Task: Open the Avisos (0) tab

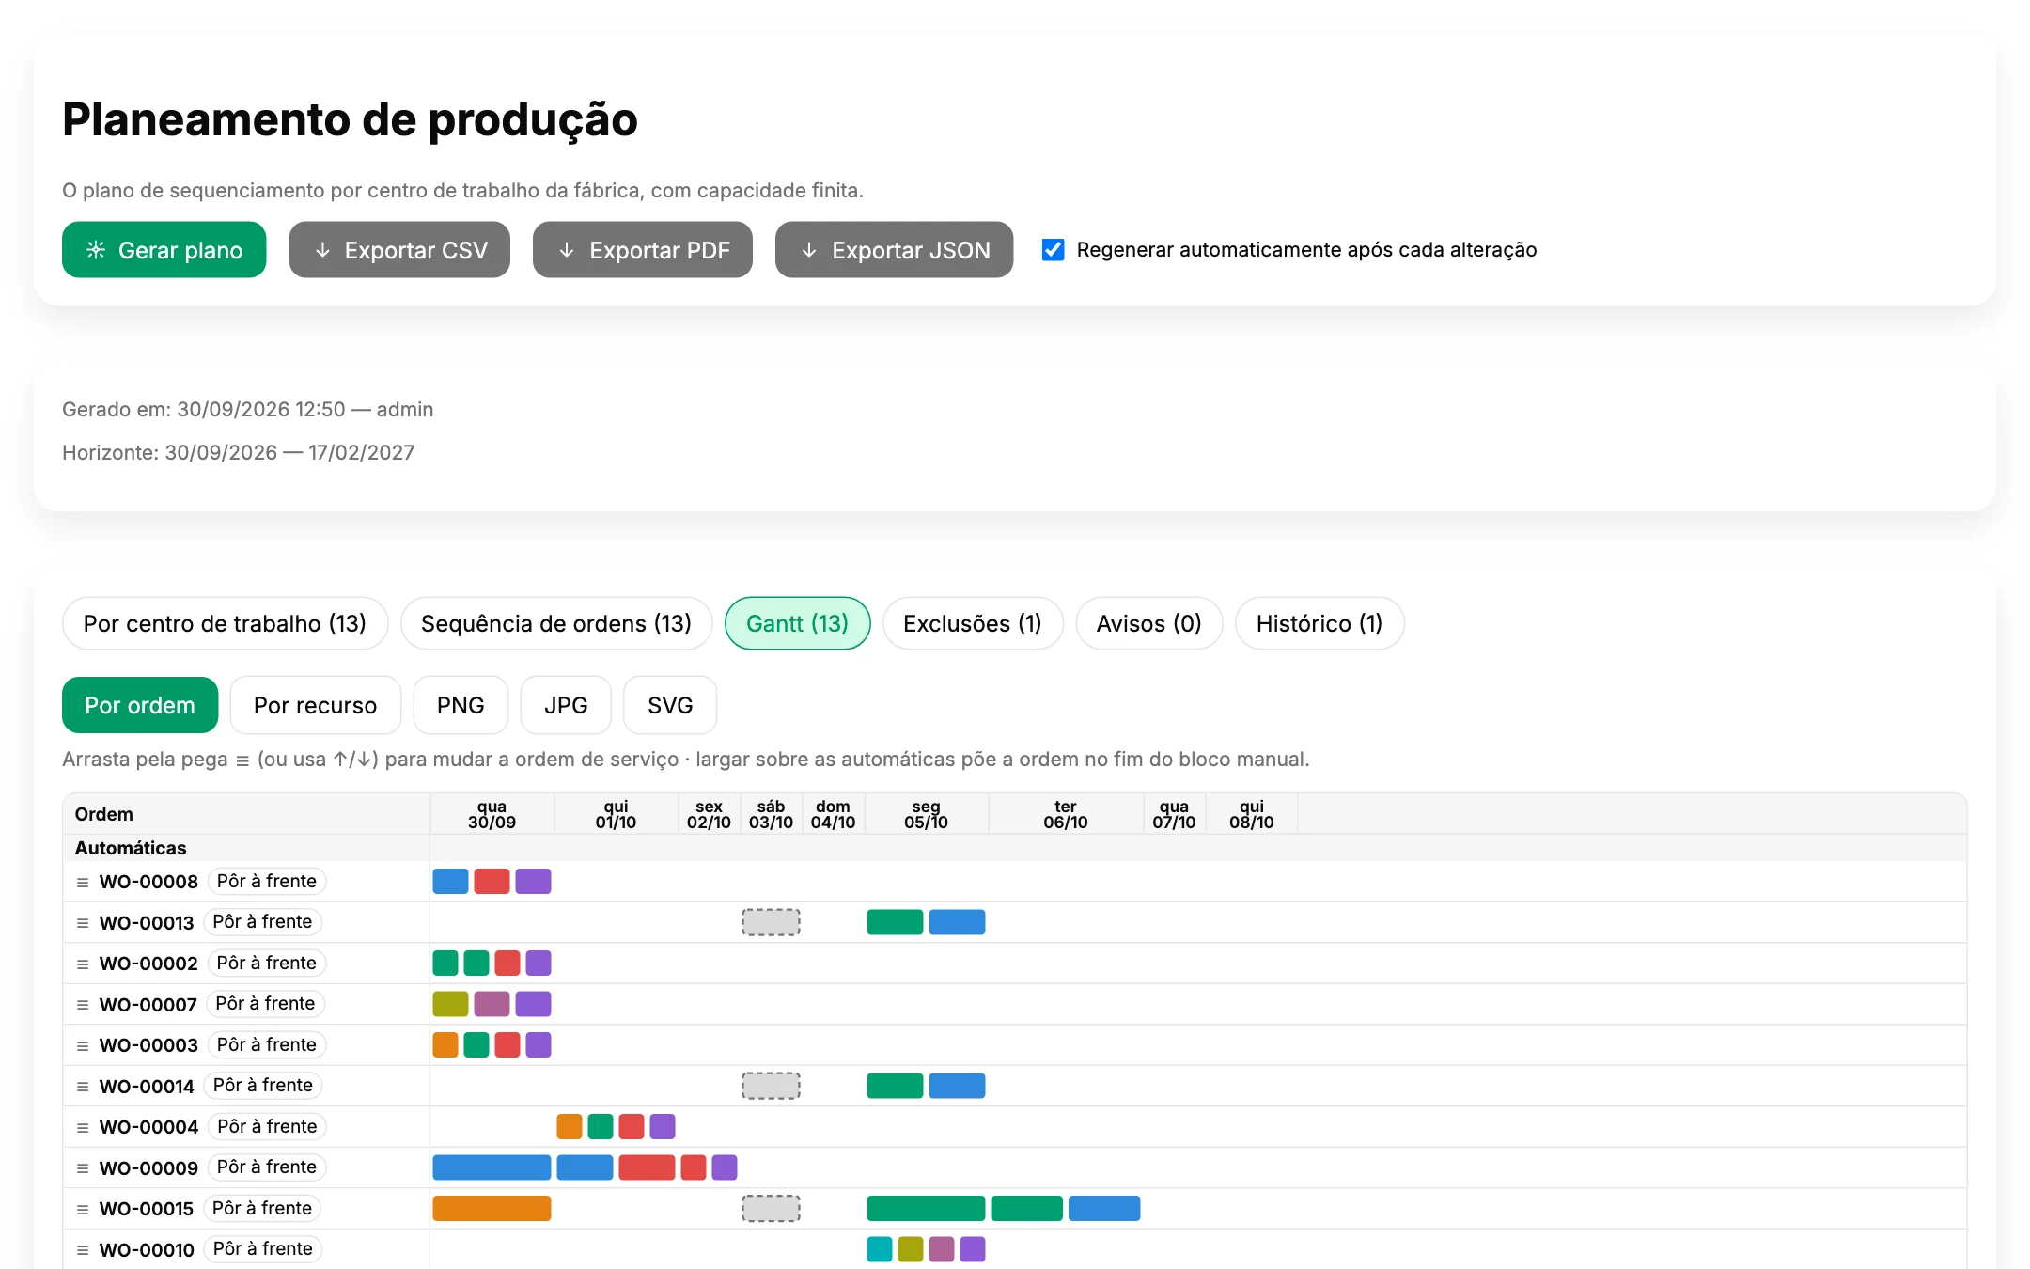Action: (1148, 623)
